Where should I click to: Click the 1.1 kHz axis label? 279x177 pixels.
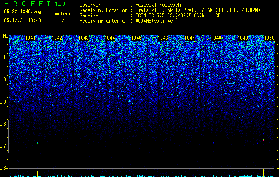coord(4,58)
